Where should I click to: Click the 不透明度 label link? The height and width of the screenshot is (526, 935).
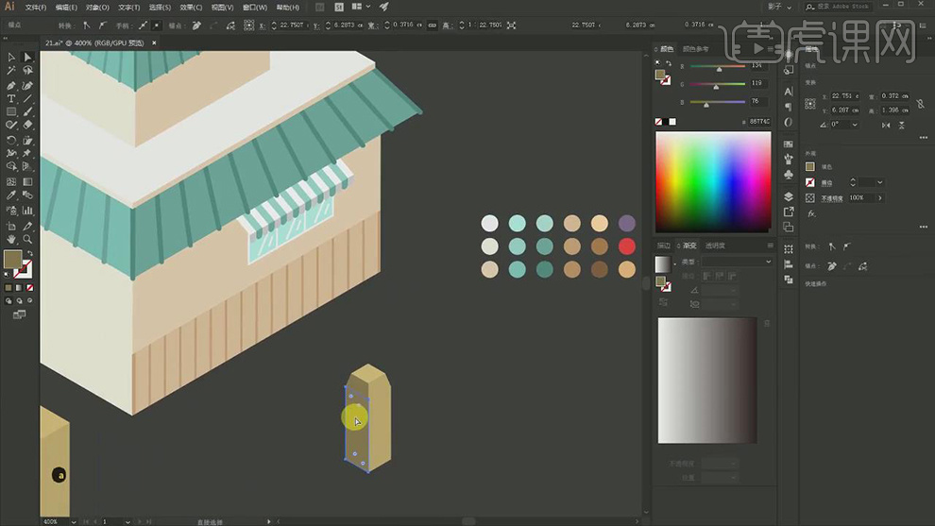(x=834, y=197)
